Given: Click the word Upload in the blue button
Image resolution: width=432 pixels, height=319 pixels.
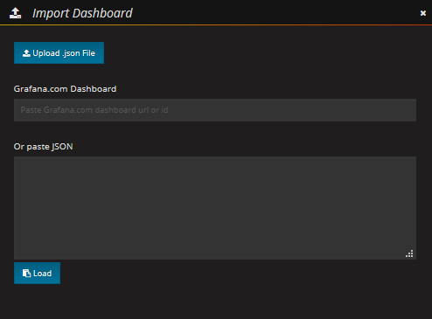Looking at the screenshot, I should coord(46,53).
